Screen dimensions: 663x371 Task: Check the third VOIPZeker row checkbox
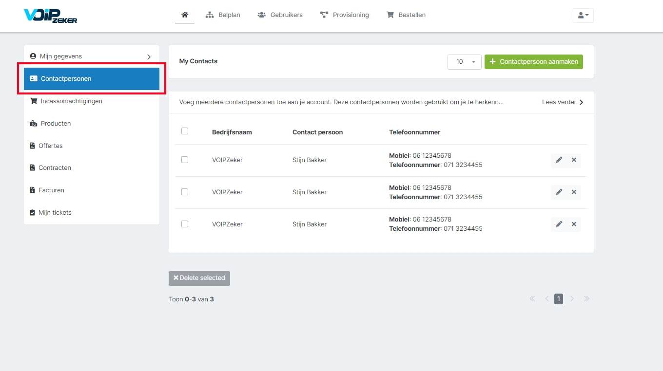click(185, 224)
